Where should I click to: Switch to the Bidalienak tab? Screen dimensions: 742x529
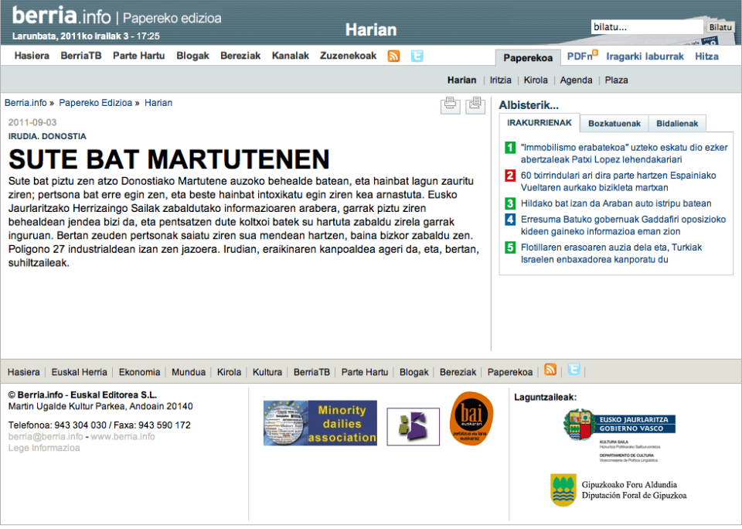point(677,124)
